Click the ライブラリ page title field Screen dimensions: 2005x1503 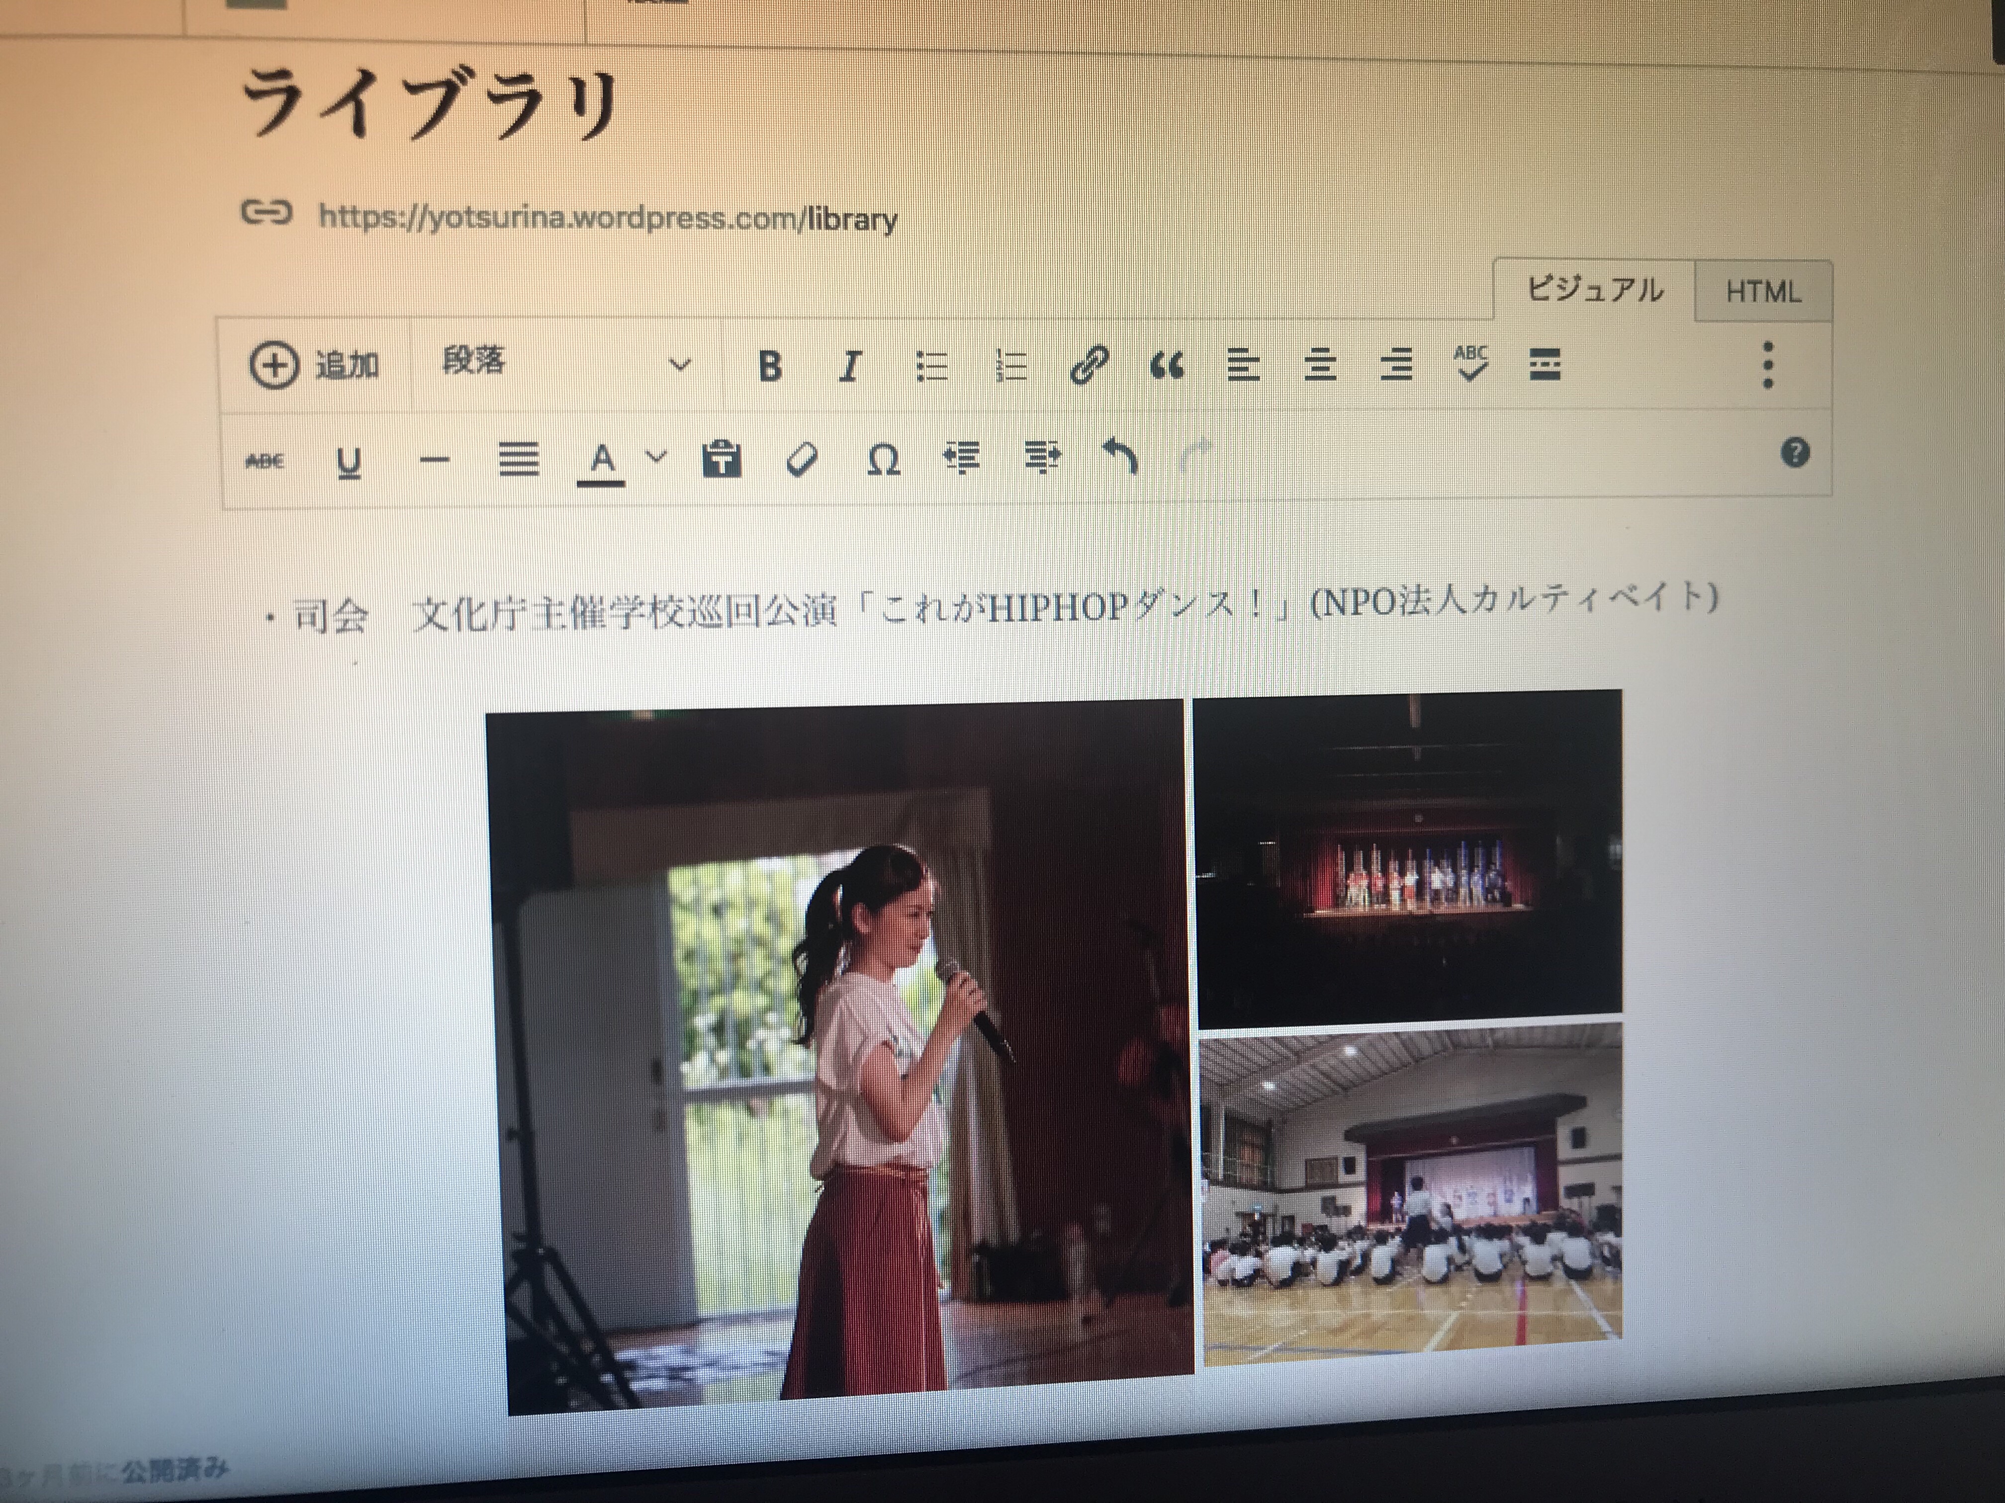[431, 104]
